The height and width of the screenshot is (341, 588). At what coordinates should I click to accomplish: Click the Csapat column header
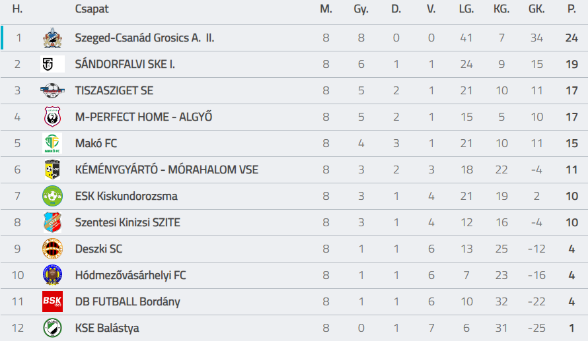pos(92,9)
